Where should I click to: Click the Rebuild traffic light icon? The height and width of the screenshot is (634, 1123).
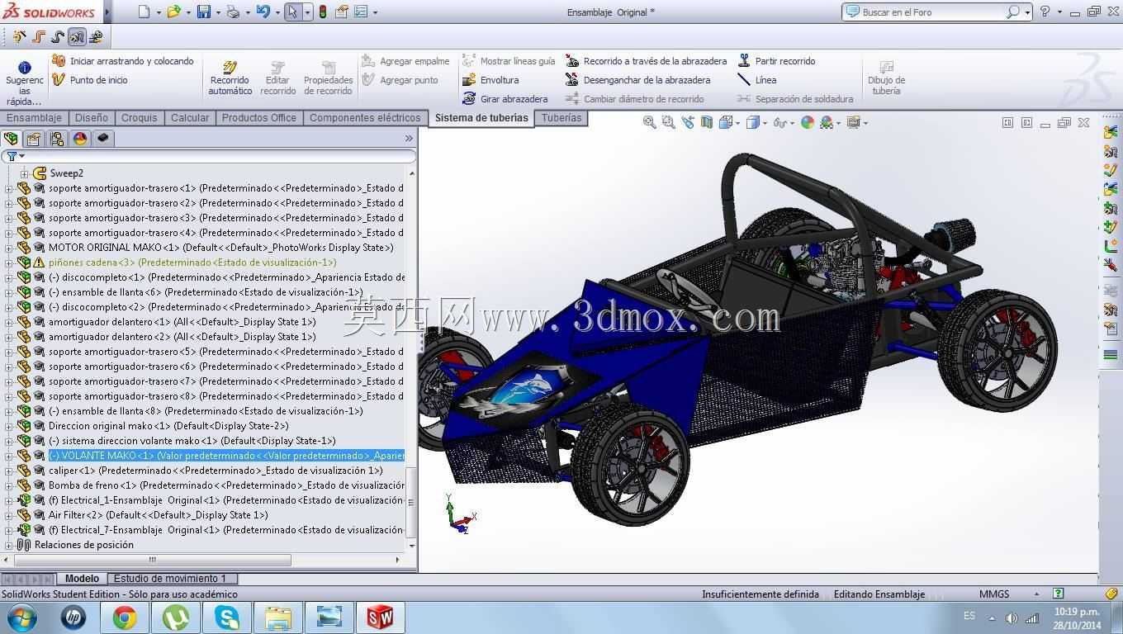click(322, 12)
